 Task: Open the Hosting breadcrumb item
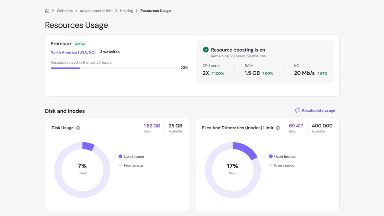pyautogui.click(x=126, y=10)
